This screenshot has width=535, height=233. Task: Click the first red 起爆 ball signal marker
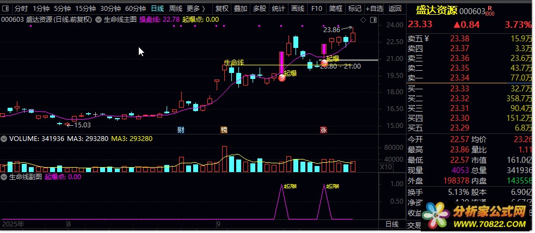pyautogui.click(x=282, y=77)
